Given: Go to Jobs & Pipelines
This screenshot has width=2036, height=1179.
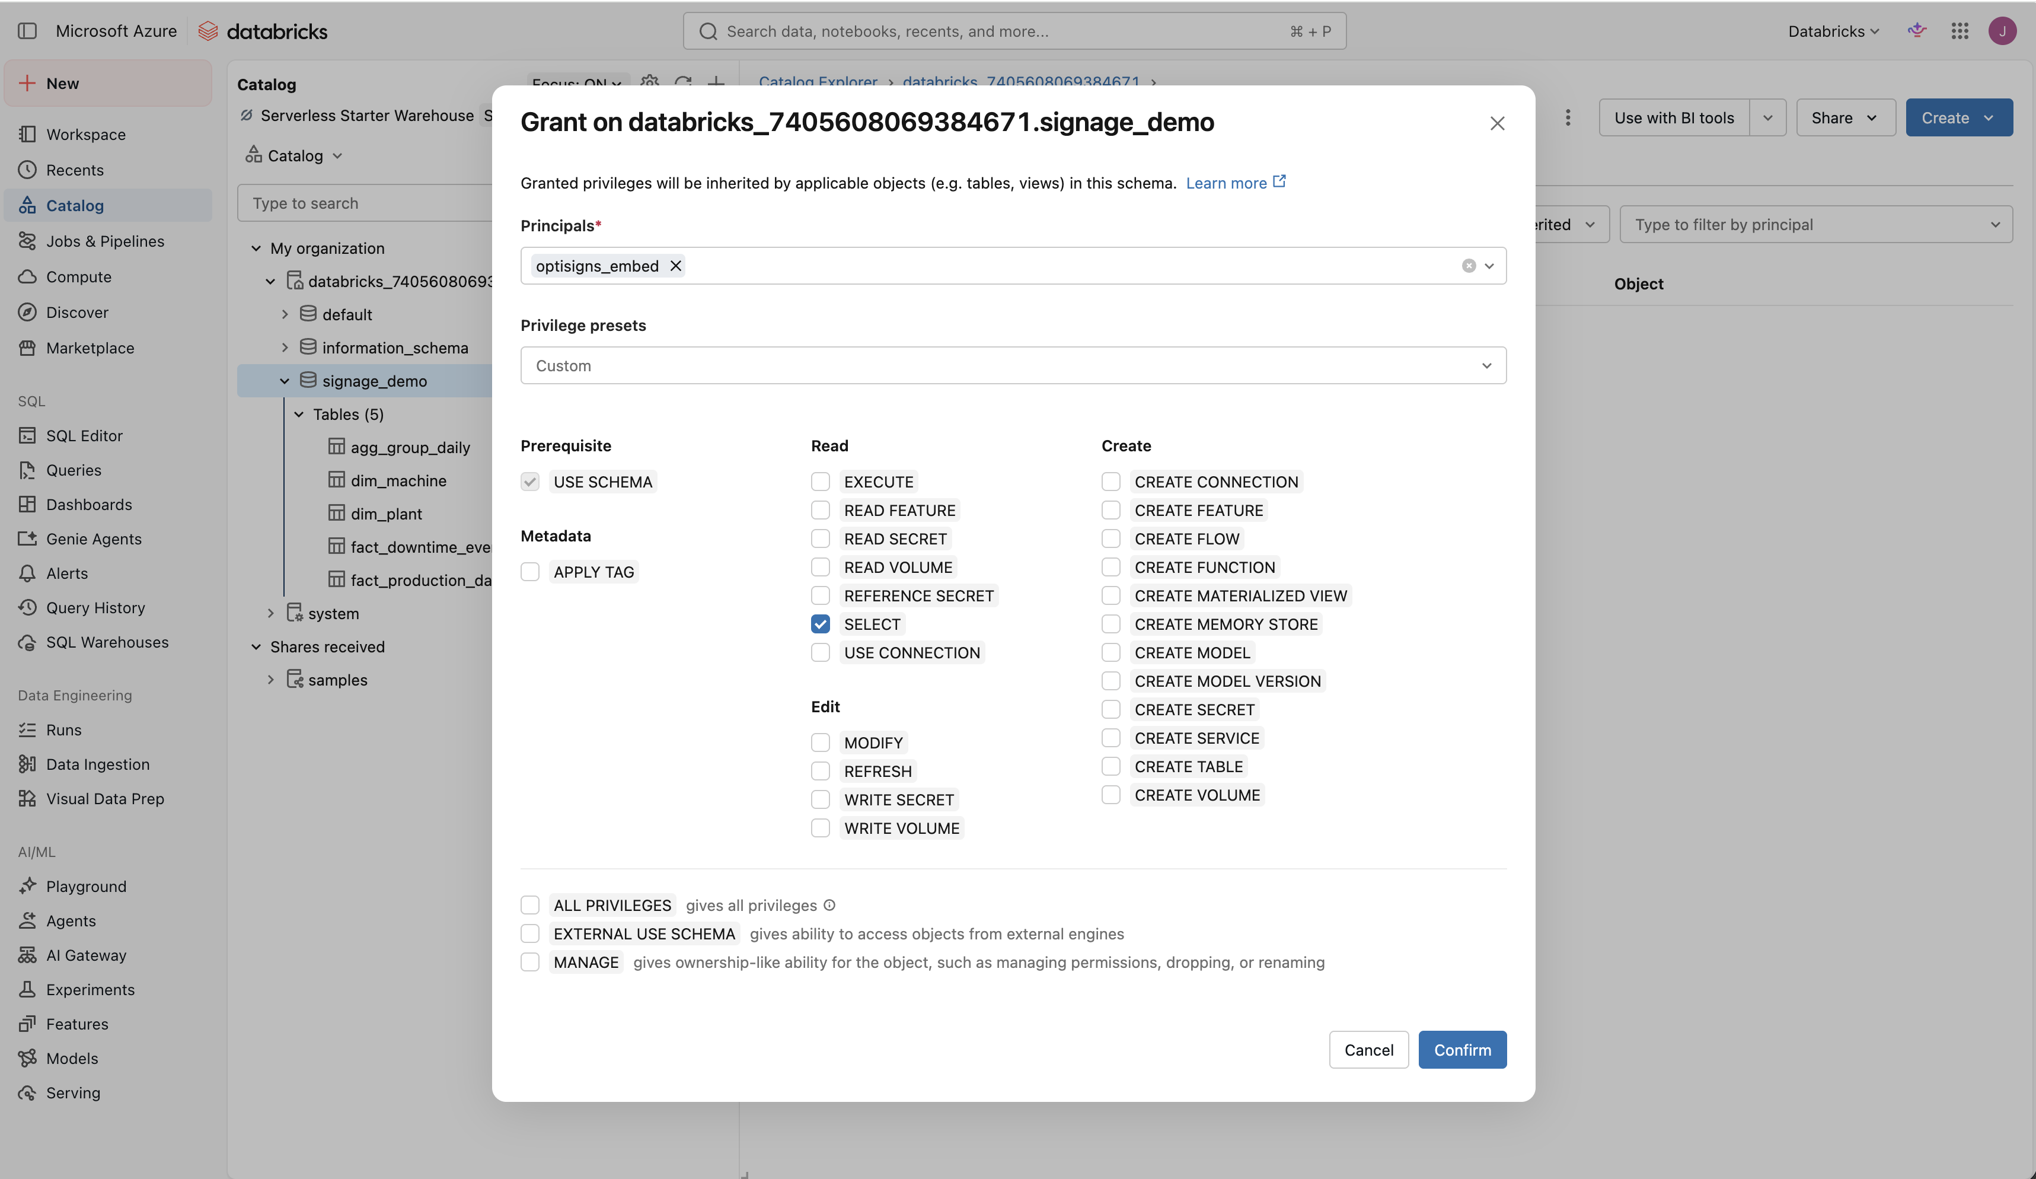Looking at the screenshot, I should pyautogui.click(x=108, y=241).
